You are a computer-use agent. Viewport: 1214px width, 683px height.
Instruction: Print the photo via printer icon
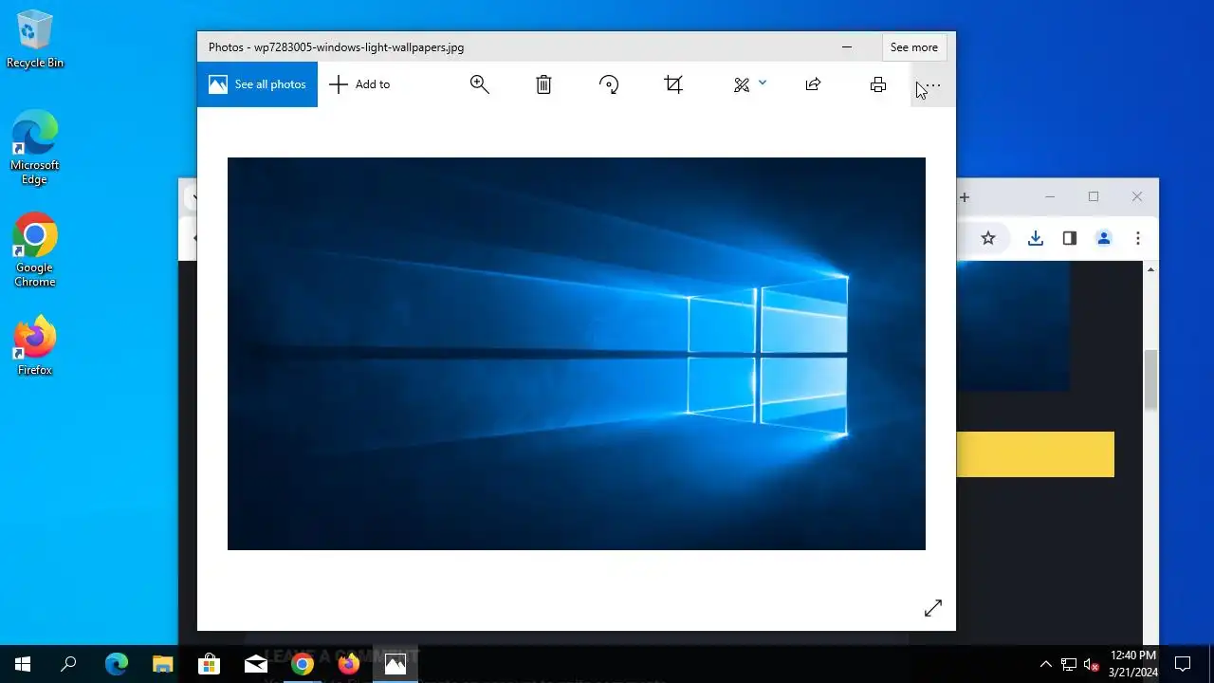tap(878, 84)
